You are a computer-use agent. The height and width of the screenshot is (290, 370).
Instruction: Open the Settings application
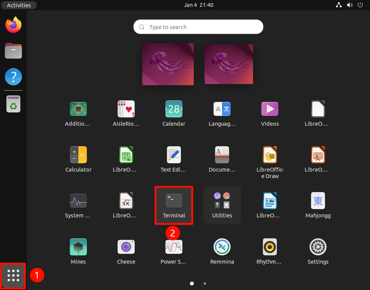point(318,246)
